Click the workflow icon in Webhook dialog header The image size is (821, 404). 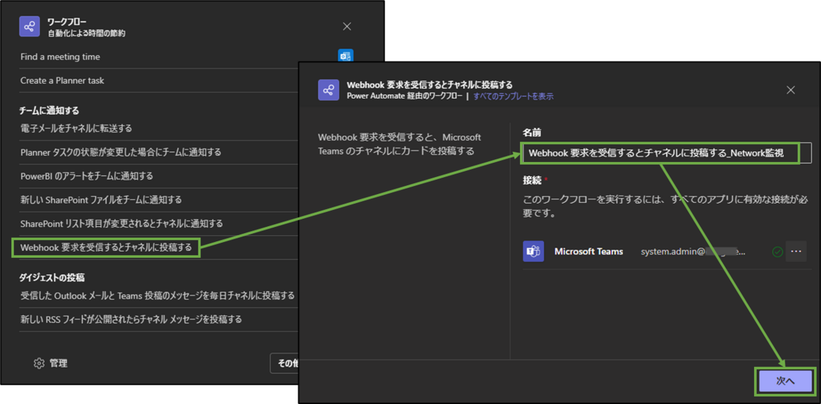coord(329,90)
